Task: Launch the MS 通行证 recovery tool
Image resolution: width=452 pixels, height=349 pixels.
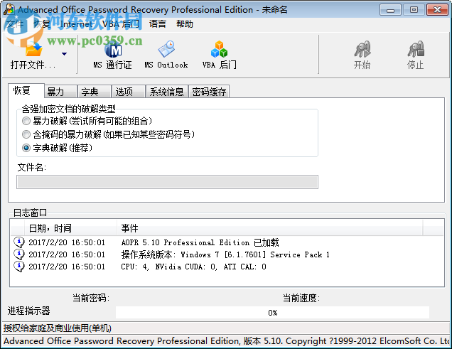Action: coord(113,56)
